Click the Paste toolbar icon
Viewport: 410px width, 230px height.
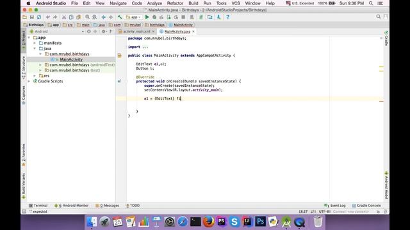click(x=78, y=17)
